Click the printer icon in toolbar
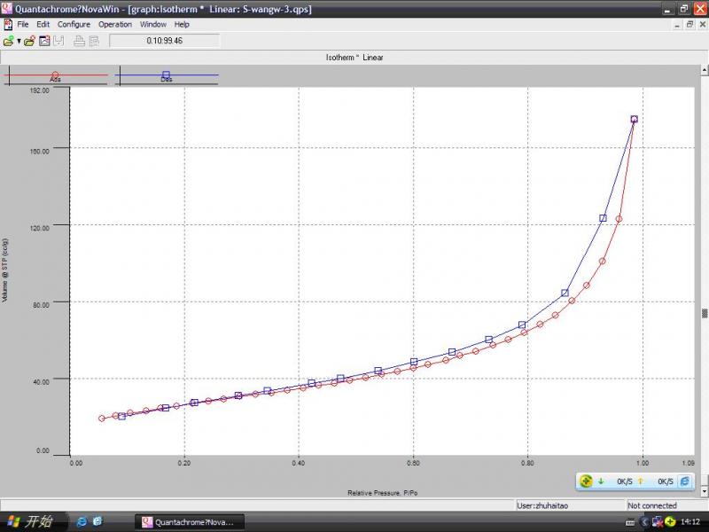Screen dimensions: 709x532 click(79, 41)
